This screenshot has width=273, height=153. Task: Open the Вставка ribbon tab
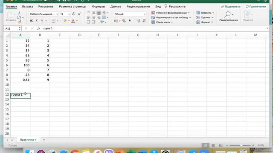pos(27,7)
